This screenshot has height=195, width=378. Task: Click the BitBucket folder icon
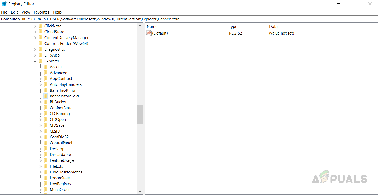coord(46,102)
